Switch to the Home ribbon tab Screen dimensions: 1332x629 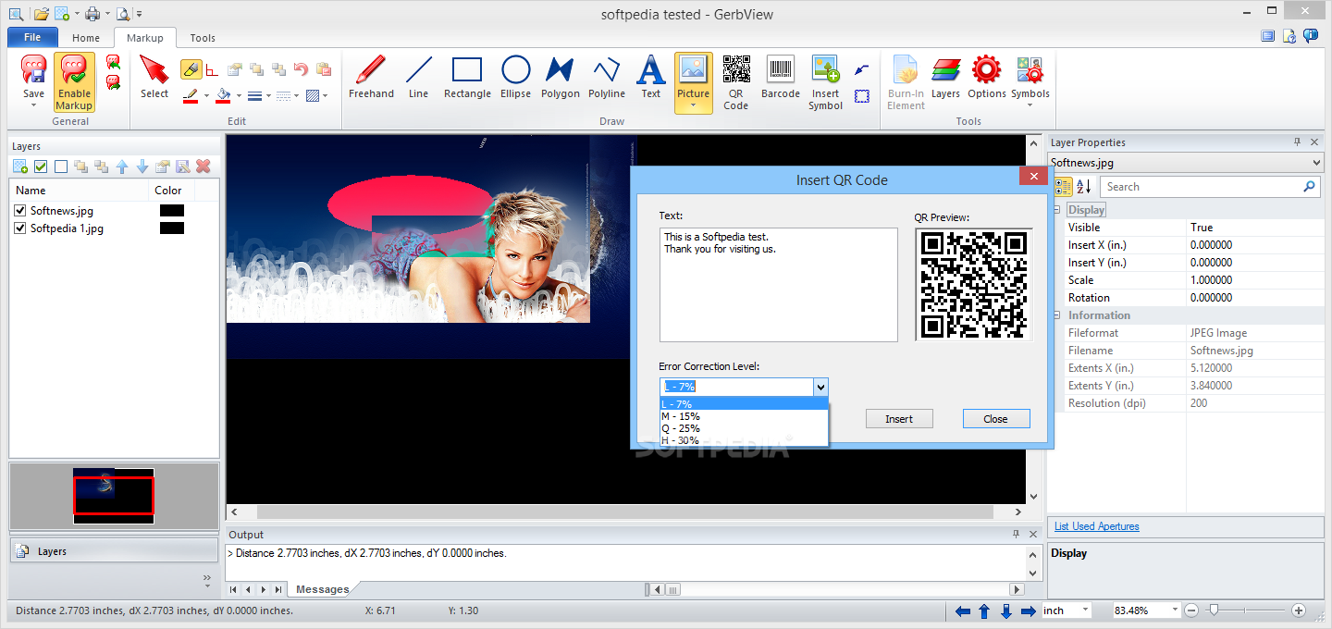[86, 38]
